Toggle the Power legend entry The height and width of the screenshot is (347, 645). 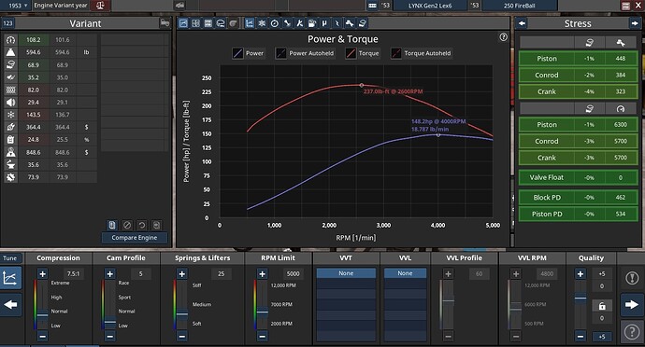248,53
